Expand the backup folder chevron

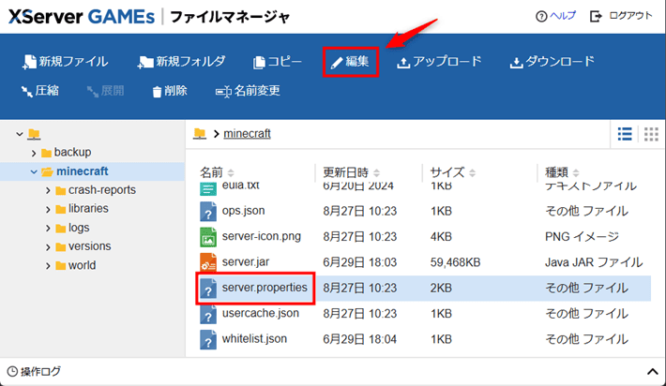(x=34, y=153)
